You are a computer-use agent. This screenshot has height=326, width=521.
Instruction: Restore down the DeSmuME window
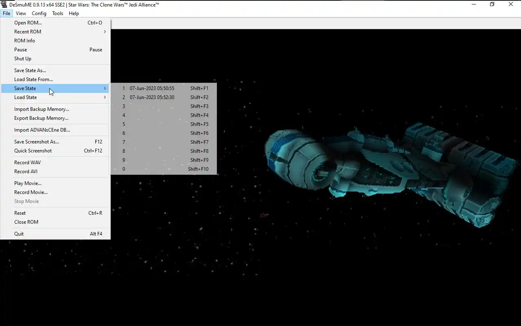(x=492, y=4)
